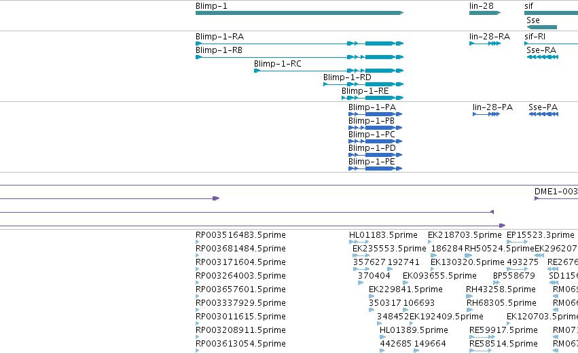Select the BP558679 feature label
The image size is (578, 354).
click(514, 276)
